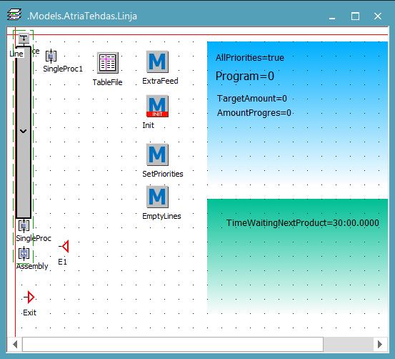Screen dimensions: 395x359
Task: Click the Init method icon
Action: 157,106
